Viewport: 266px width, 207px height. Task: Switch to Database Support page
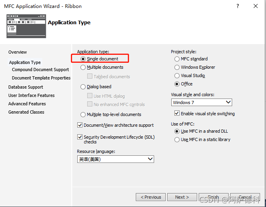(x=25, y=87)
